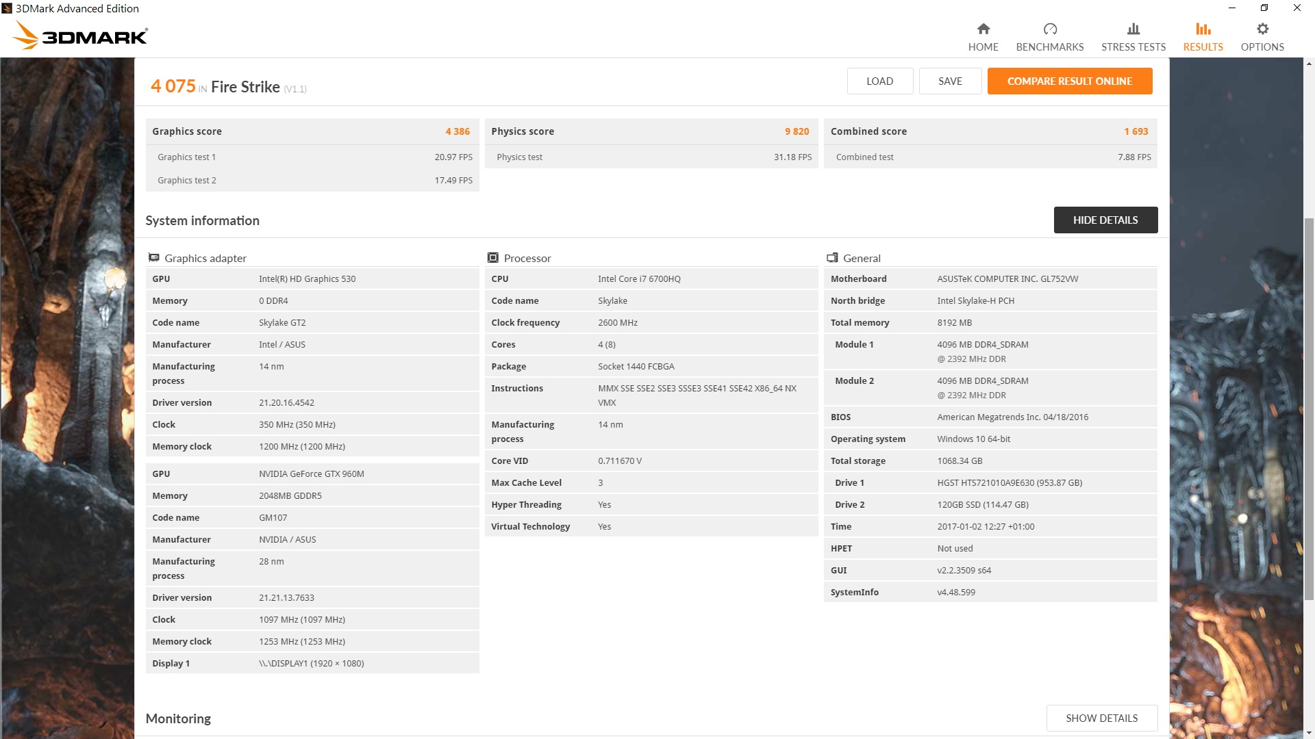Click the Graphics score value 4 386
The height and width of the screenshot is (739, 1315).
458,131
